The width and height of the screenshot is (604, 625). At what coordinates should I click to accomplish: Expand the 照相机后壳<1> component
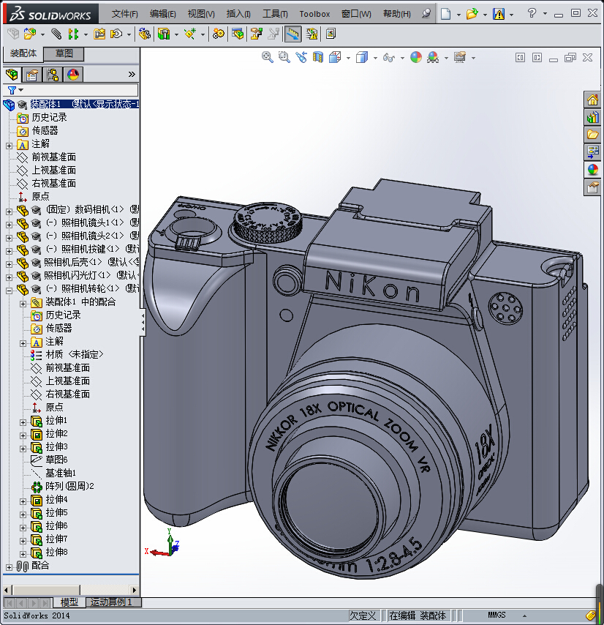(10, 264)
